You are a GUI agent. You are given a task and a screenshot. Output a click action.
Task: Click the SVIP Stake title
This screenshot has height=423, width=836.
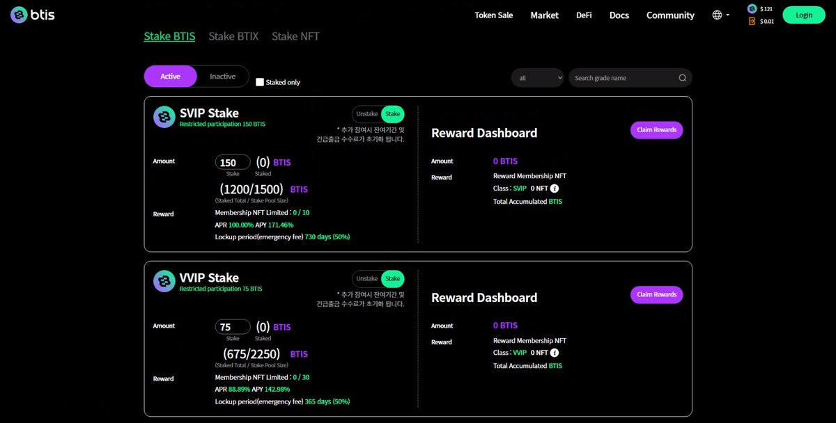pyautogui.click(x=209, y=113)
